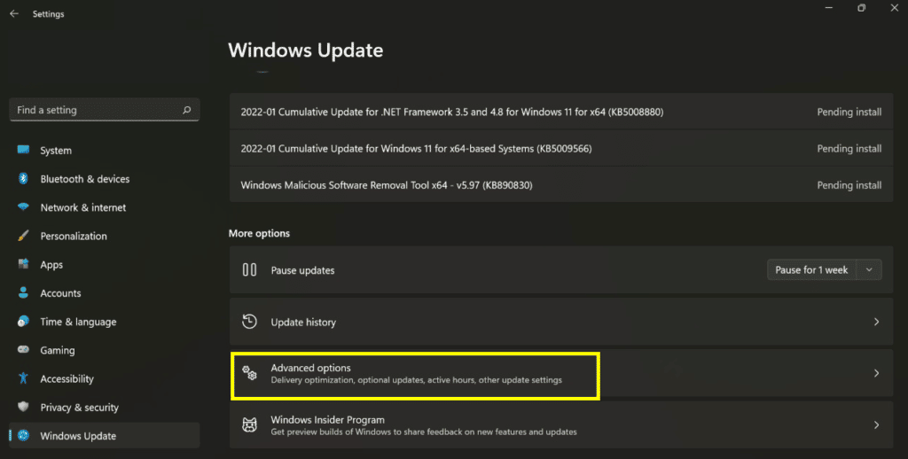Image resolution: width=908 pixels, height=459 pixels.
Task: Select Windows Update in the sidebar
Action: [78, 436]
